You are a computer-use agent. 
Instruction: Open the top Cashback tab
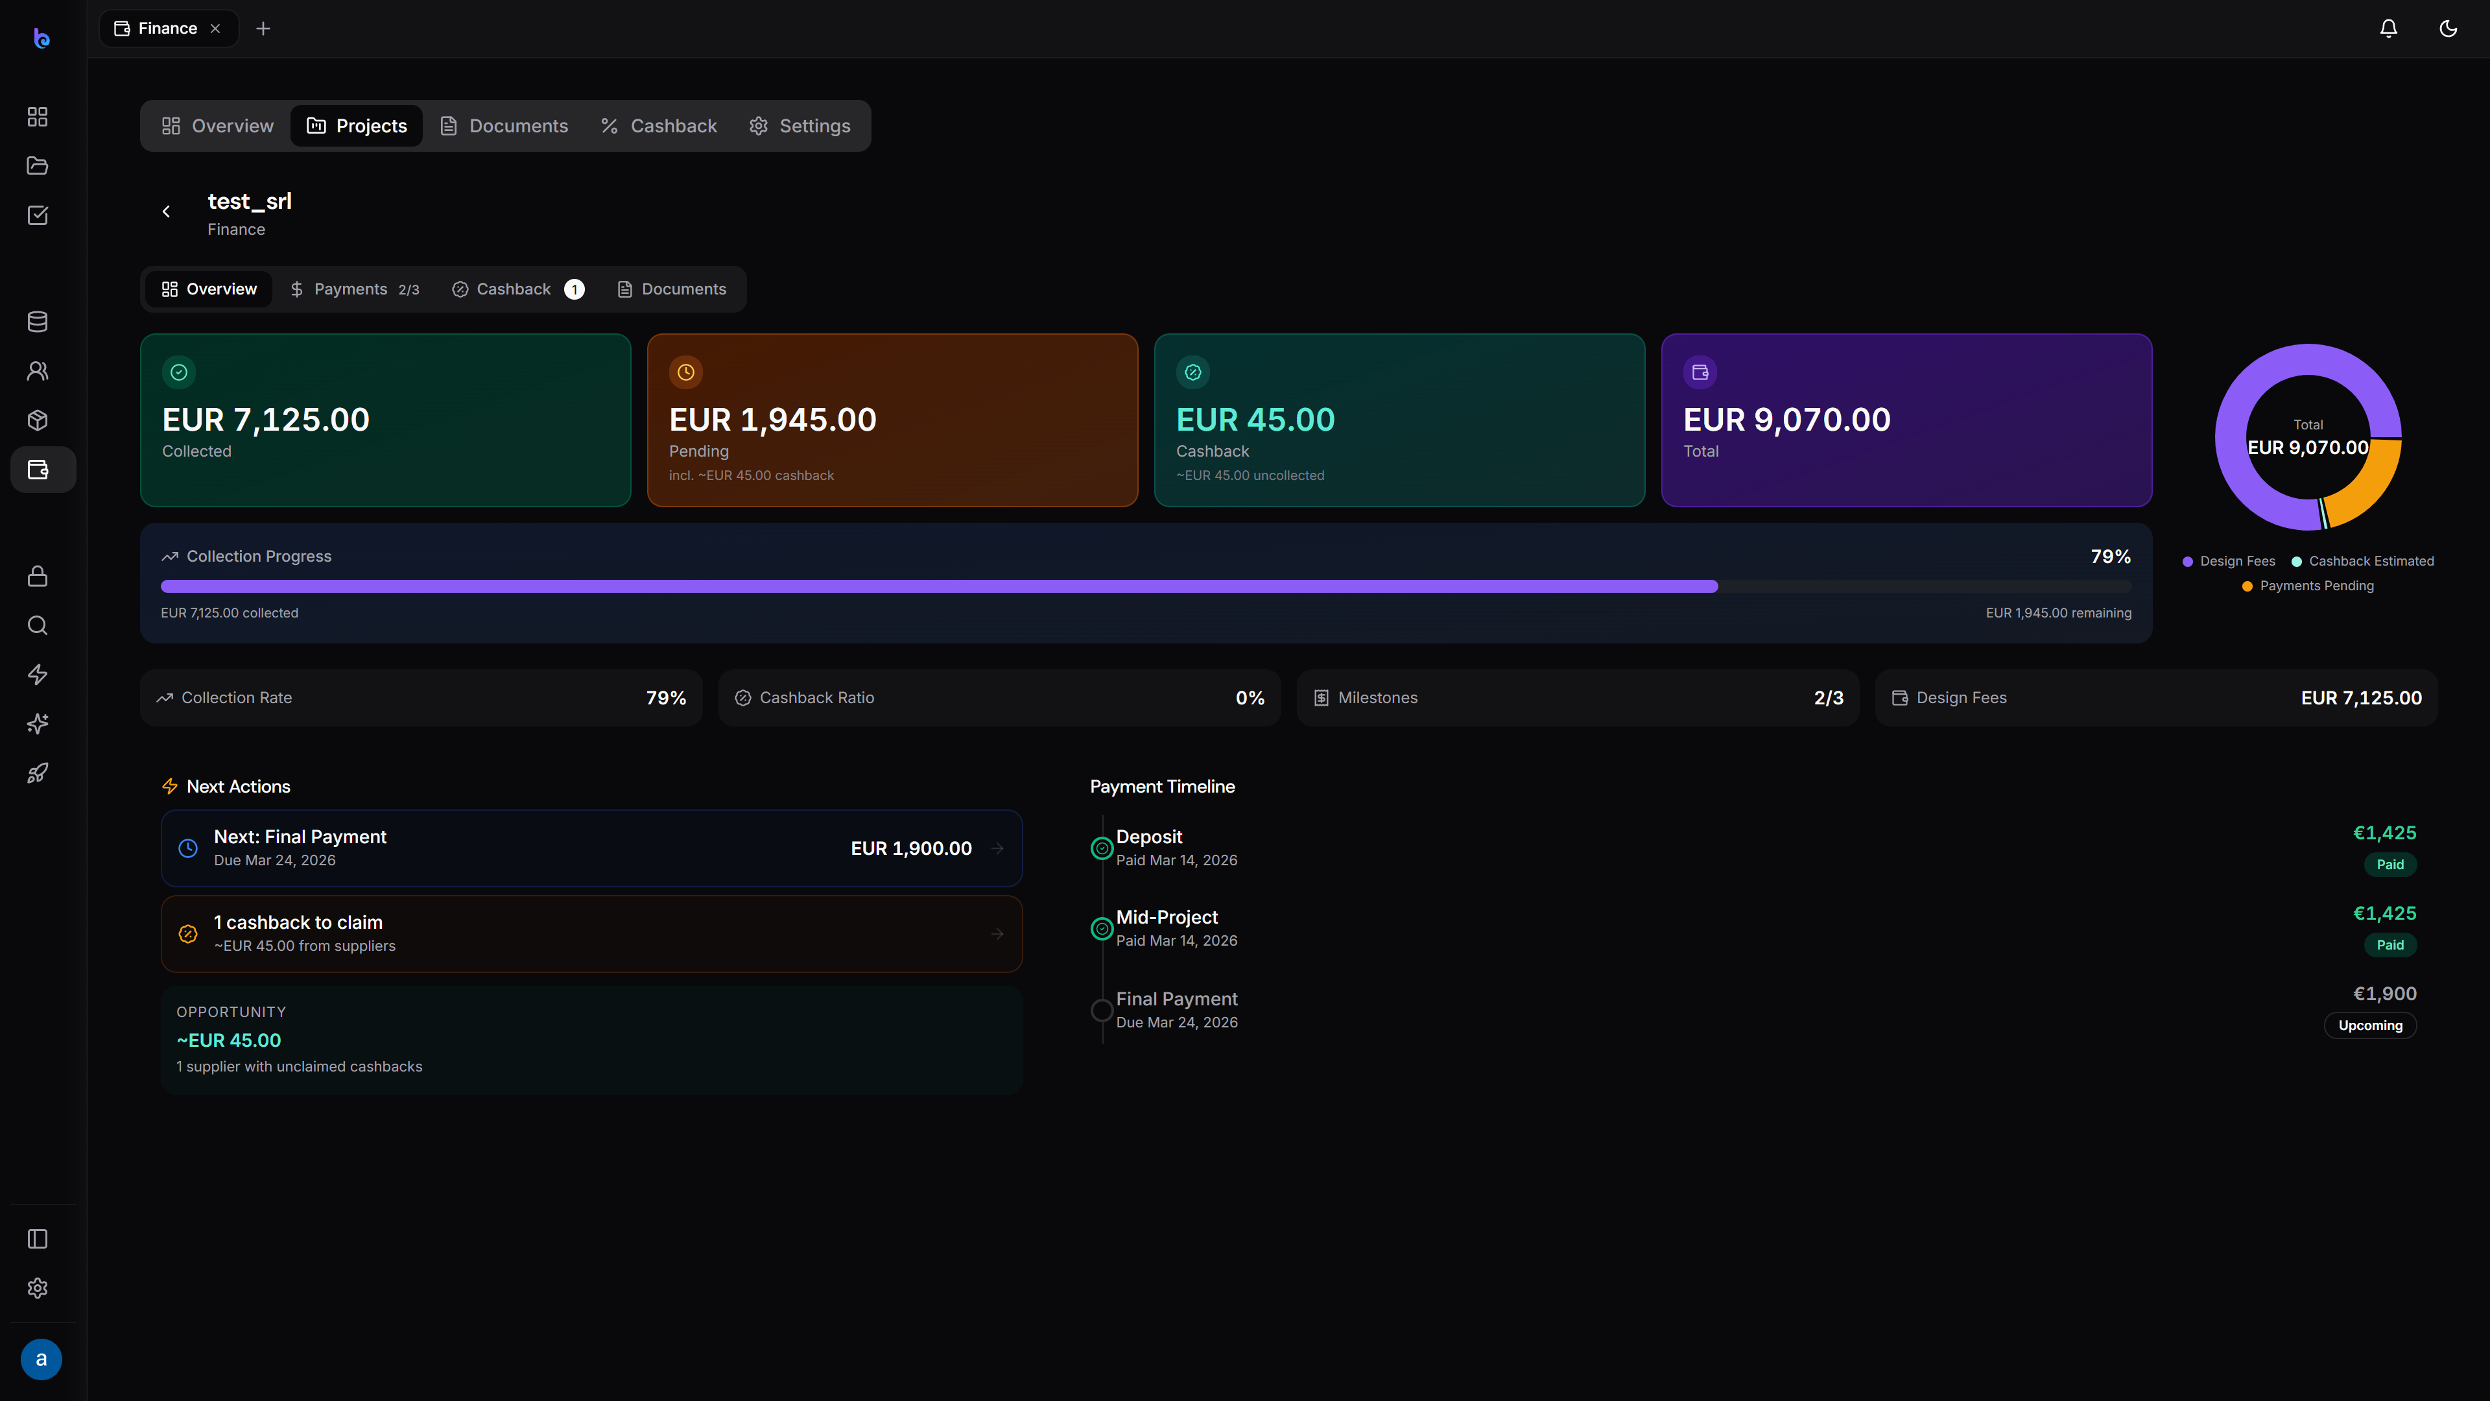click(659, 126)
